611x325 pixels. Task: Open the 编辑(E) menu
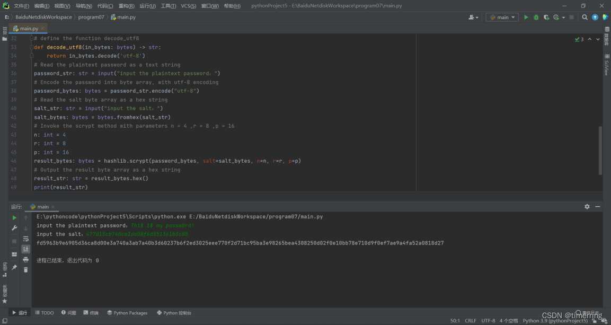click(x=42, y=6)
